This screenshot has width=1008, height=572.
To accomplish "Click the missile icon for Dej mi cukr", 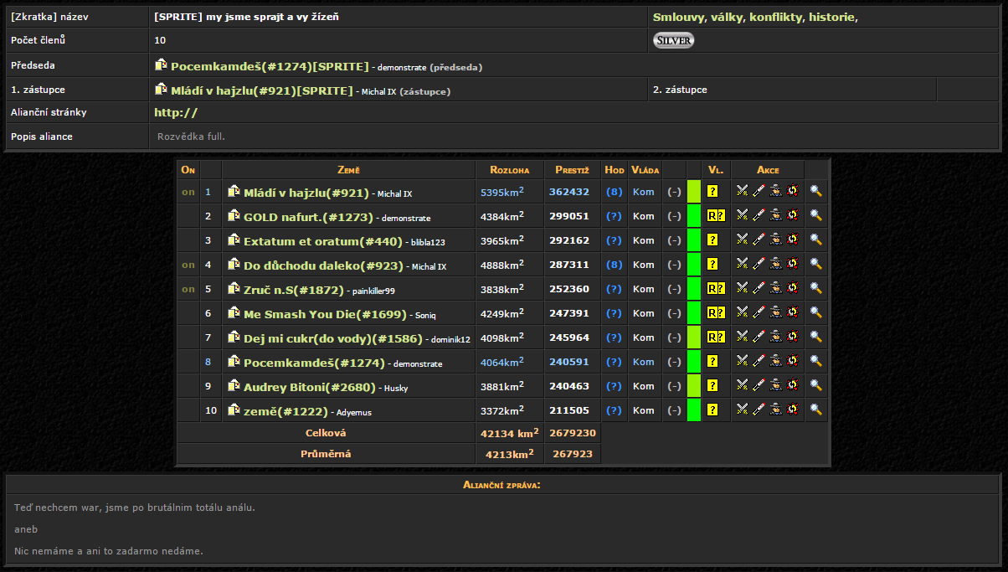I will click(x=759, y=337).
